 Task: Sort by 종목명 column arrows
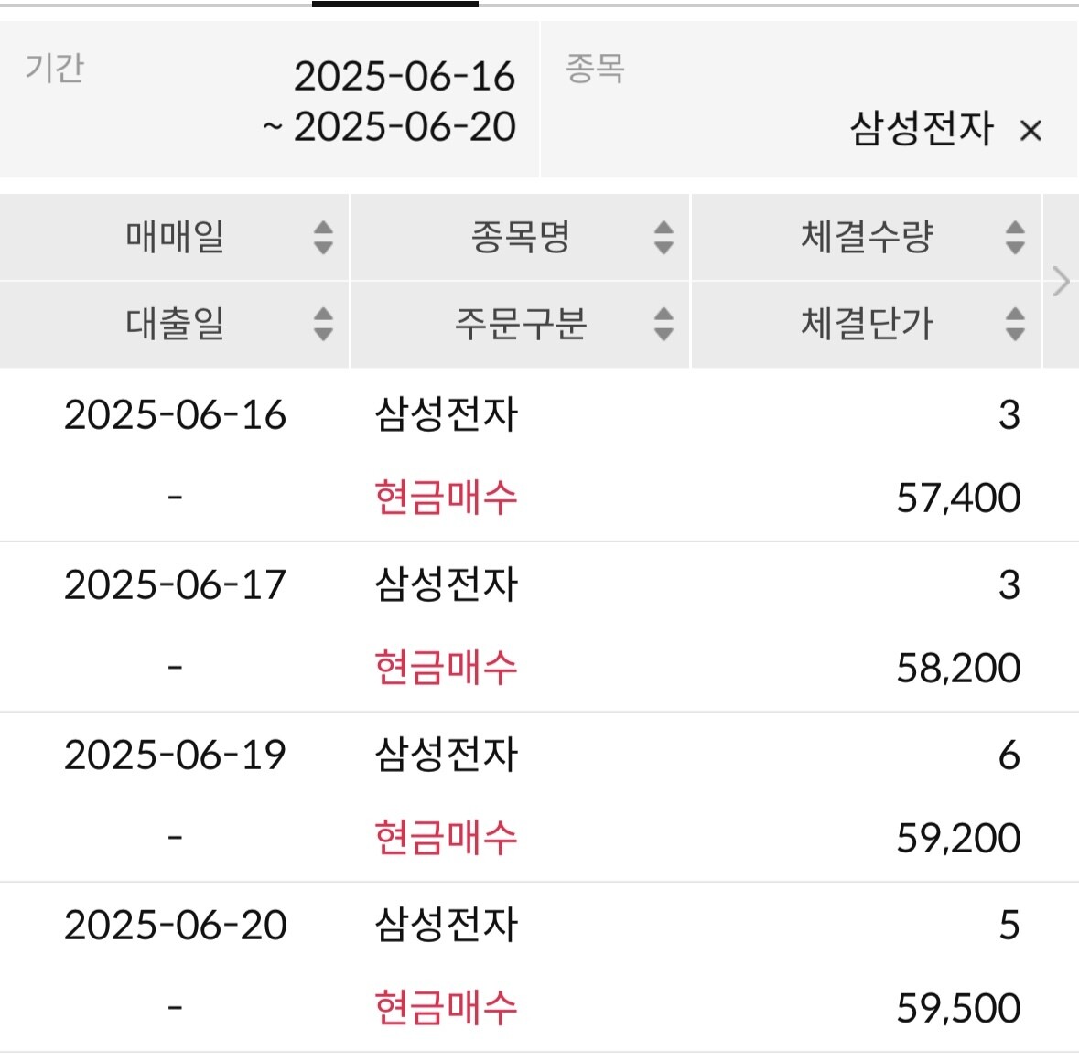pos(664,237)
